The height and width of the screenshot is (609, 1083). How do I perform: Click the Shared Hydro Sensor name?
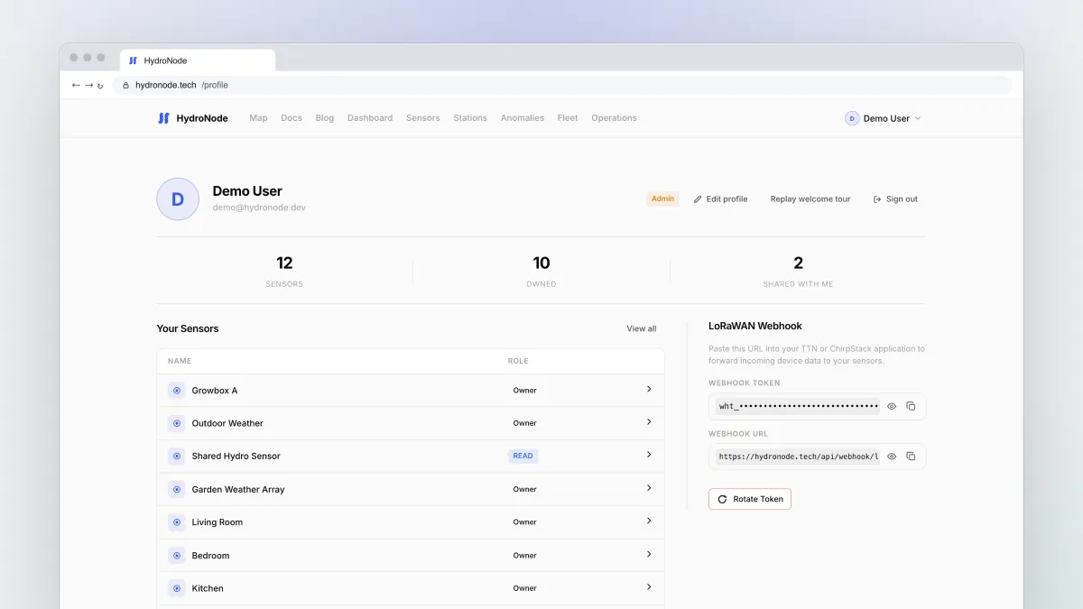236,457
